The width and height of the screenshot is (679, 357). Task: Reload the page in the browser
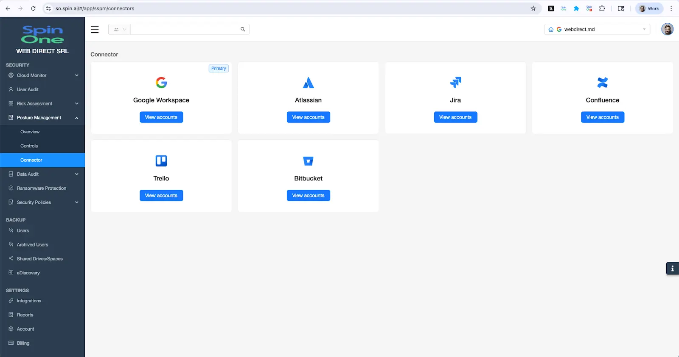[x=33, y=8]
